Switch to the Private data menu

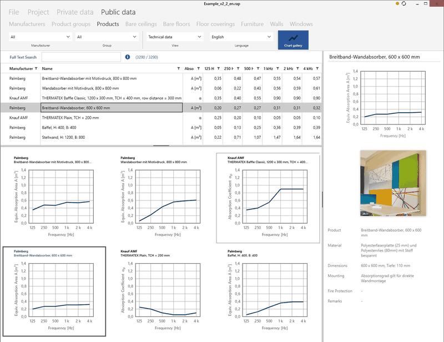pos(75,12)
